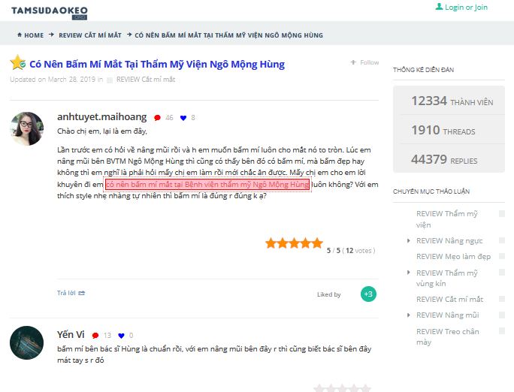The image size is (514, 392).
Task: Click the gold star icon beside thread title
Action: click(17, 62)
